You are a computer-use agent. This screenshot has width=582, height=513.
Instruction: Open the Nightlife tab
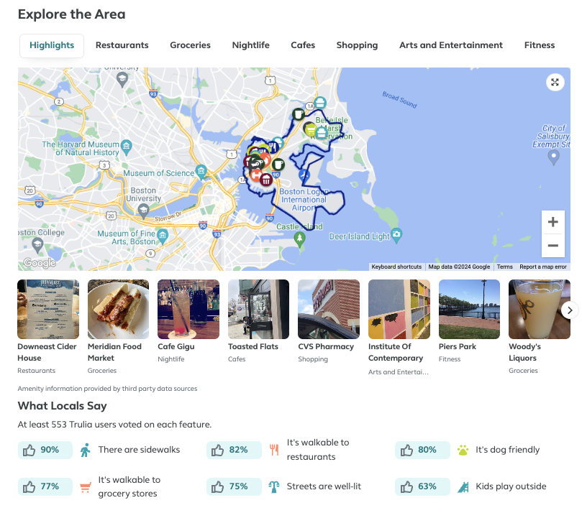[250, 45]
